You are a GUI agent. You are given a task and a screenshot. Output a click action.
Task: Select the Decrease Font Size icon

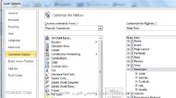47,74
